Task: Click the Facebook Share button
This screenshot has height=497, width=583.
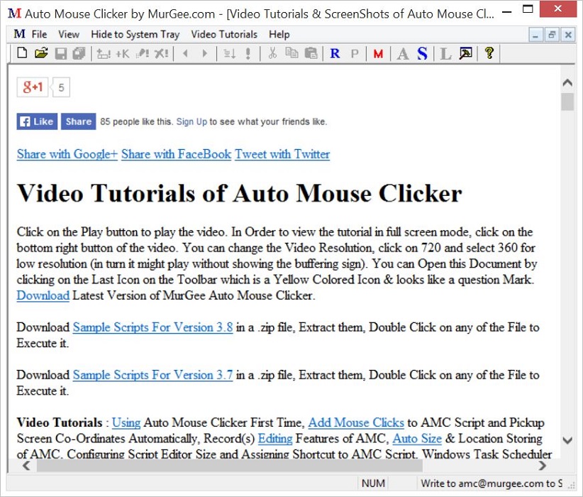Action: [79, 121]
